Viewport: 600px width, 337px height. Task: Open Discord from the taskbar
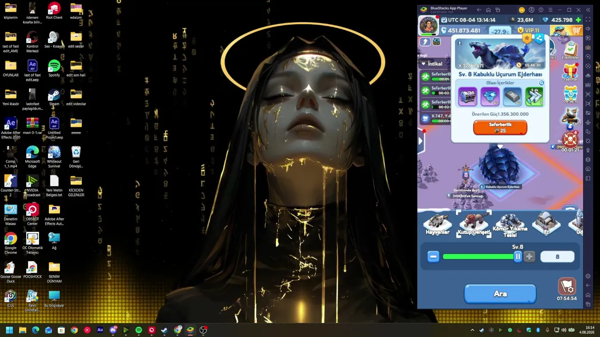pos(113,330)
